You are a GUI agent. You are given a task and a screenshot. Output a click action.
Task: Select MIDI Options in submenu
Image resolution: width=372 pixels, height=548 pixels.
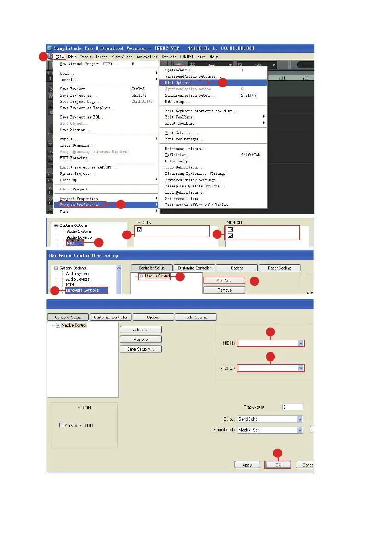coord(213,83)
